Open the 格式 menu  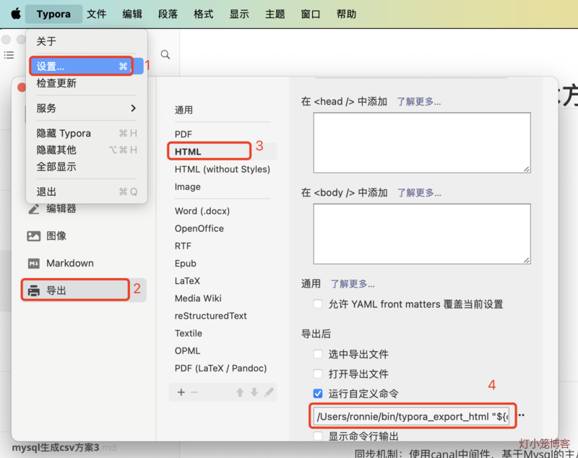pyautogui.click(x=204, y=14)
